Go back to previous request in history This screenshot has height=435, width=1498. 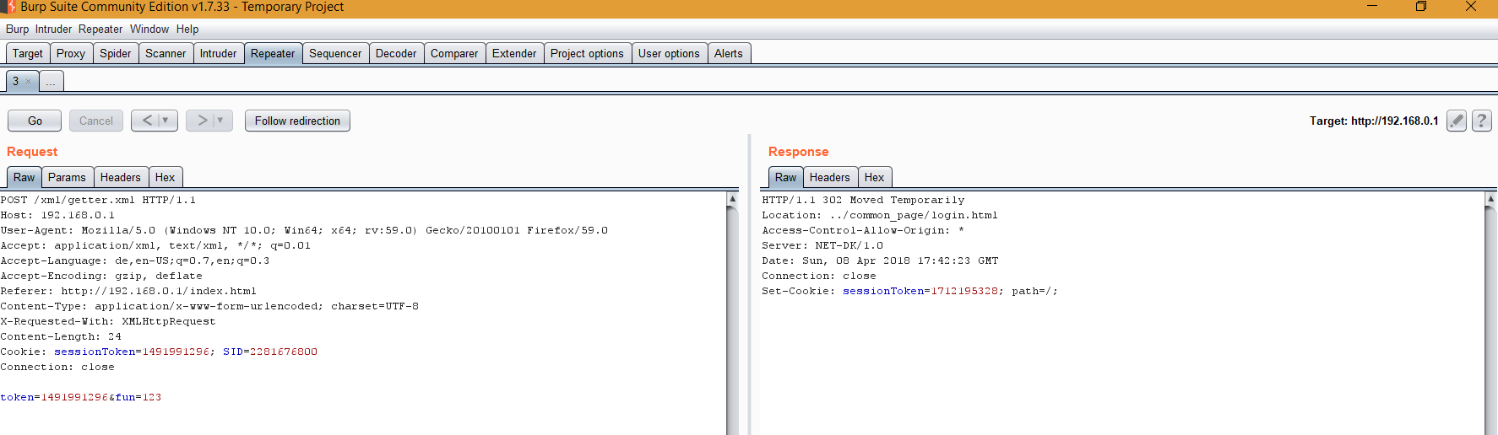(x=148, y=121)
